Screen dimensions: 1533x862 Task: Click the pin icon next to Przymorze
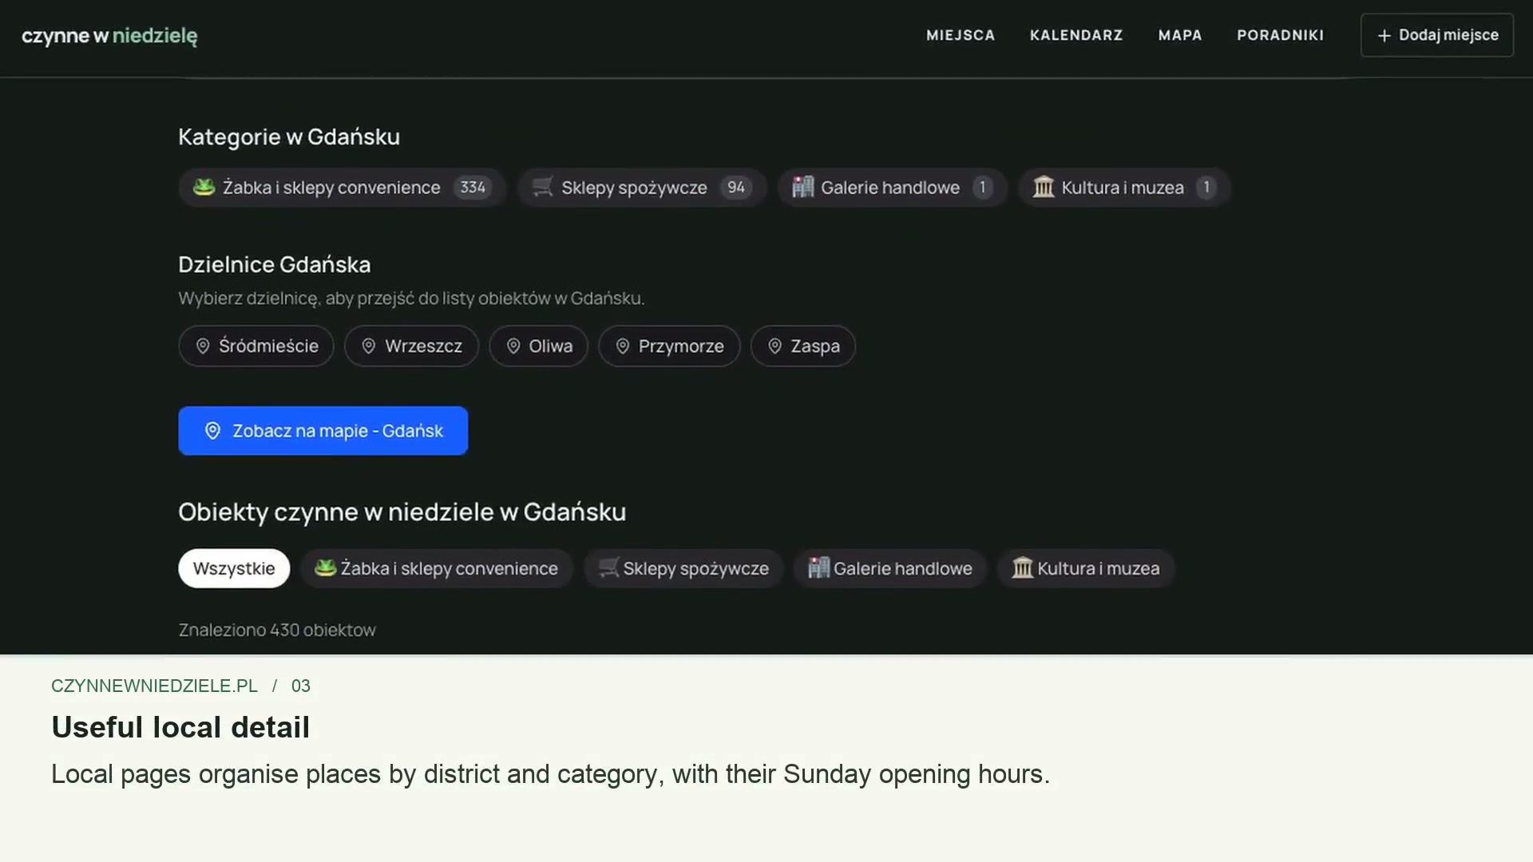click(x=623, y=346)
